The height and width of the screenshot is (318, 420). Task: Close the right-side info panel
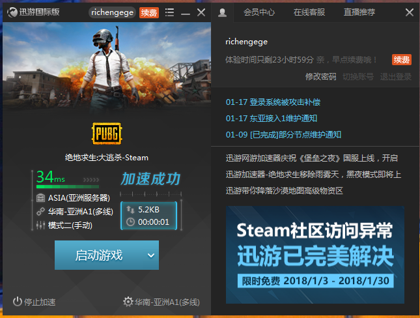tap(410, 12)
